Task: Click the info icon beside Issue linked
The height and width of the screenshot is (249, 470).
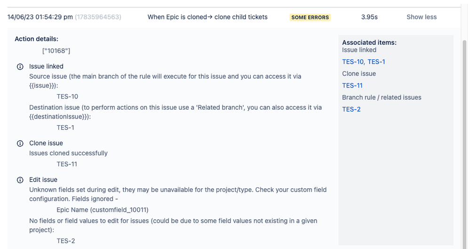Action: [x=20, y=67]
